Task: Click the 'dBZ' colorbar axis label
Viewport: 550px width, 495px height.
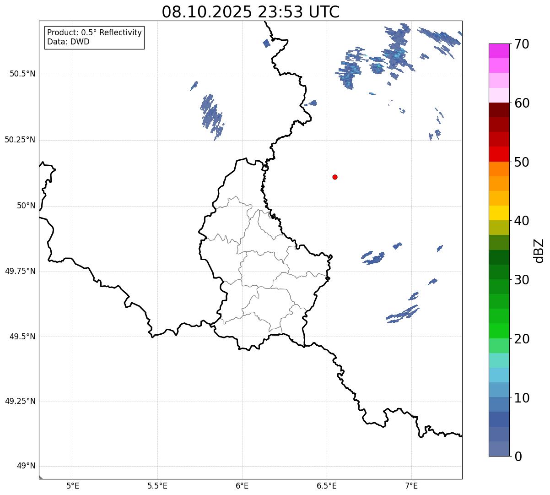Action: [x=539, y=250]
